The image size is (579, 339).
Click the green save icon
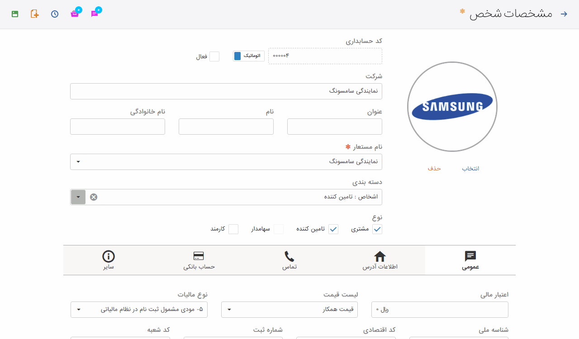click(x=15, y=14)
